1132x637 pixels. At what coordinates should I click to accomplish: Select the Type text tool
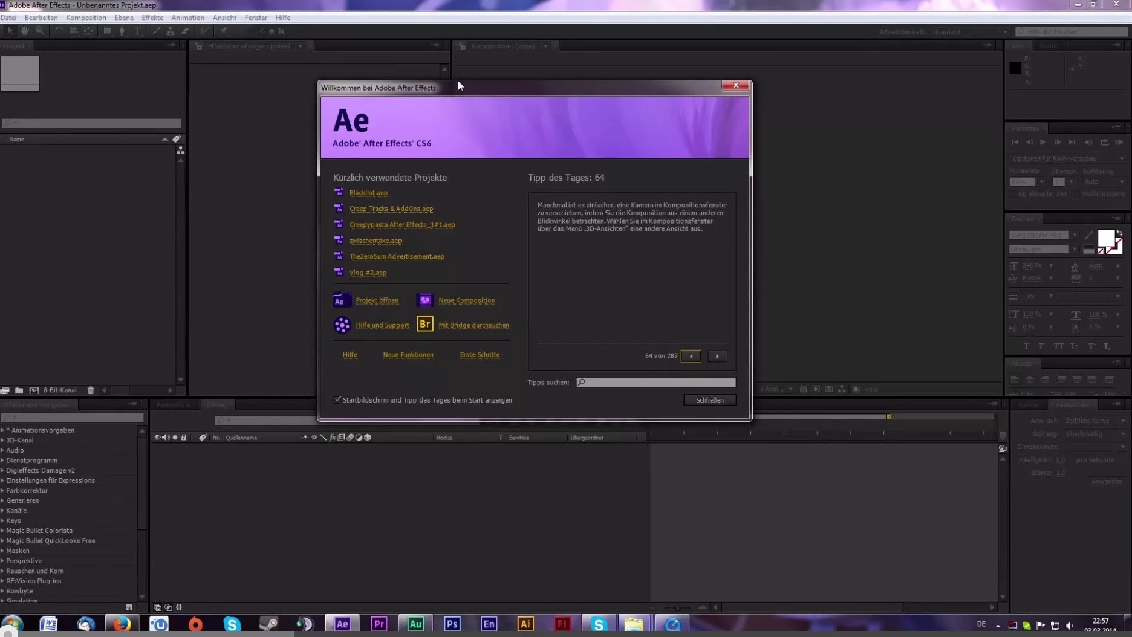point(137,31)
